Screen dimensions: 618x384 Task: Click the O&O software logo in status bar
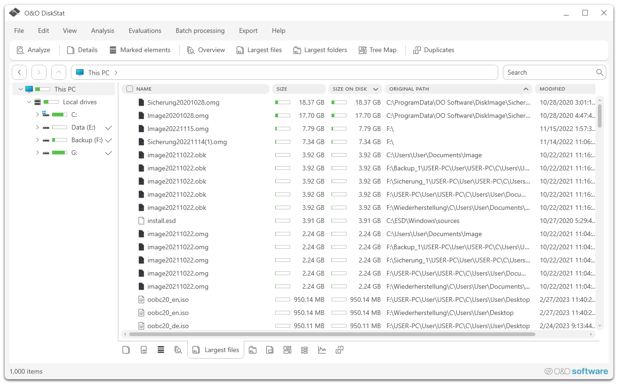[576, 371]
